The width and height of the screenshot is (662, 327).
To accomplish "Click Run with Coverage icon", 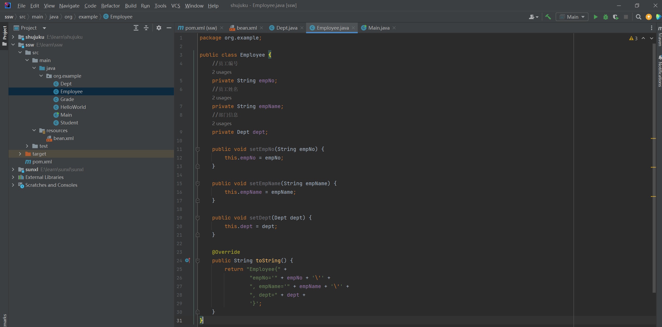I will coord(616,17).
